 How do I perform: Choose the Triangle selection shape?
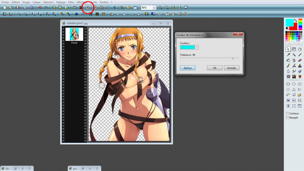point(294,89)
